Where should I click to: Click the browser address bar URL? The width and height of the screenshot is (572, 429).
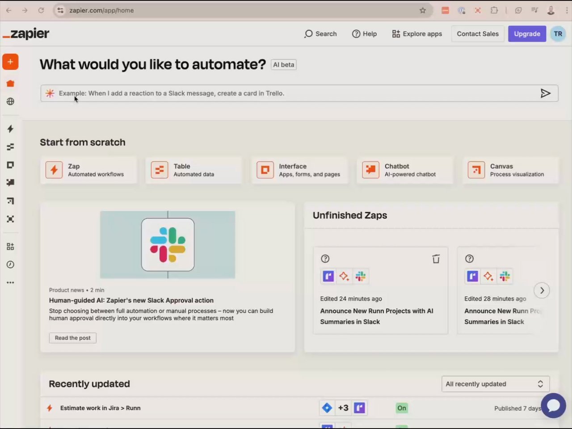coord(101,10)
